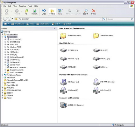Open the Favorites menu
This screenshot has height=127, width=135.
(23, 6)
